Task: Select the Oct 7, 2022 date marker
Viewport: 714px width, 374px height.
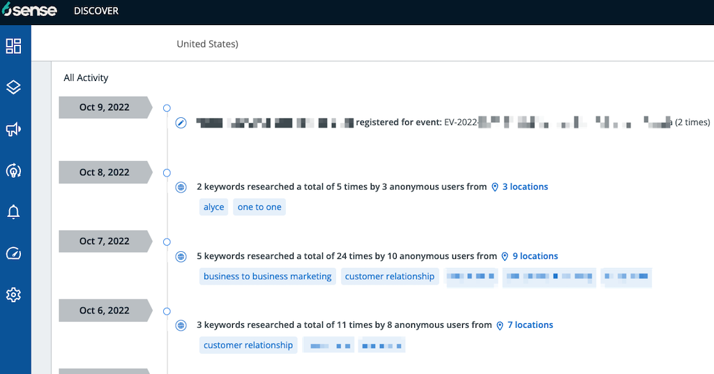Action: pos(105,241)
